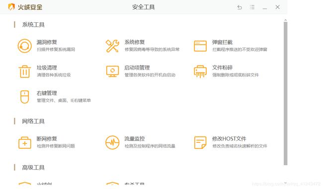Image resolution: width=323 pixels, height=189 pixels.
Task: Open the 右键管理 mouse icon
Action: 25,97
